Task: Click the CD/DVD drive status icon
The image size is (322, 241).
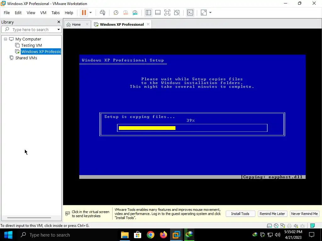Action: click(x=276, y=226)
